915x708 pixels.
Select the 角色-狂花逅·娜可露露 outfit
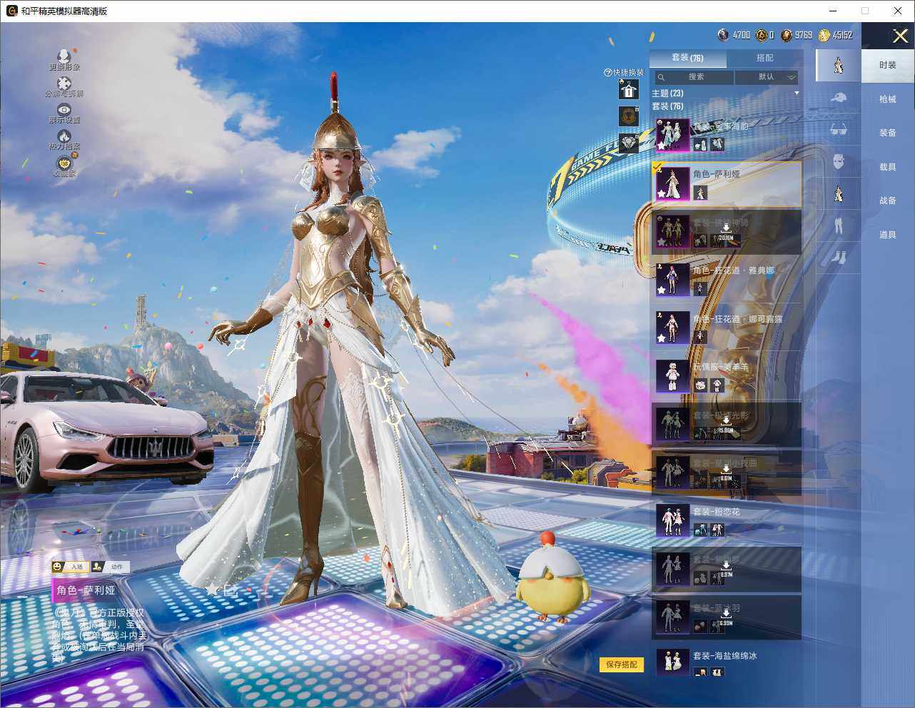click(727, 327)
